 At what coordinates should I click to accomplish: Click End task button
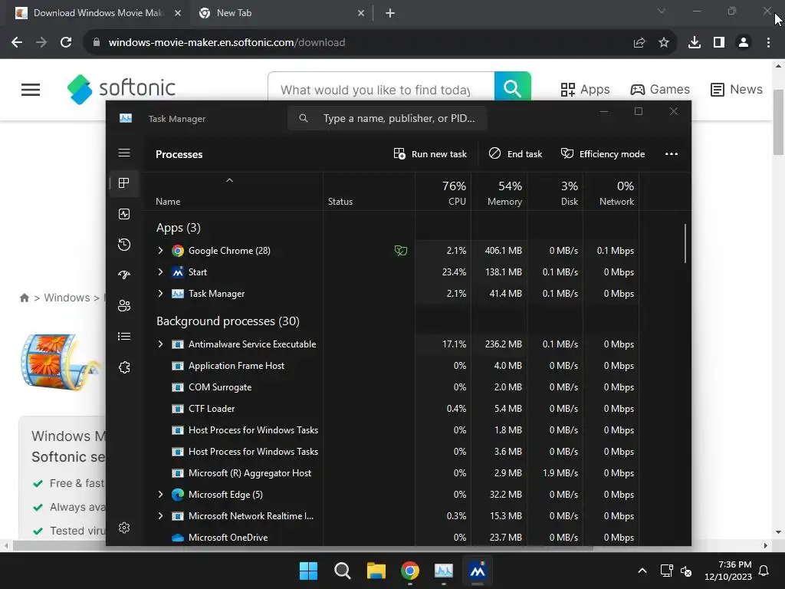pos(515,154)
